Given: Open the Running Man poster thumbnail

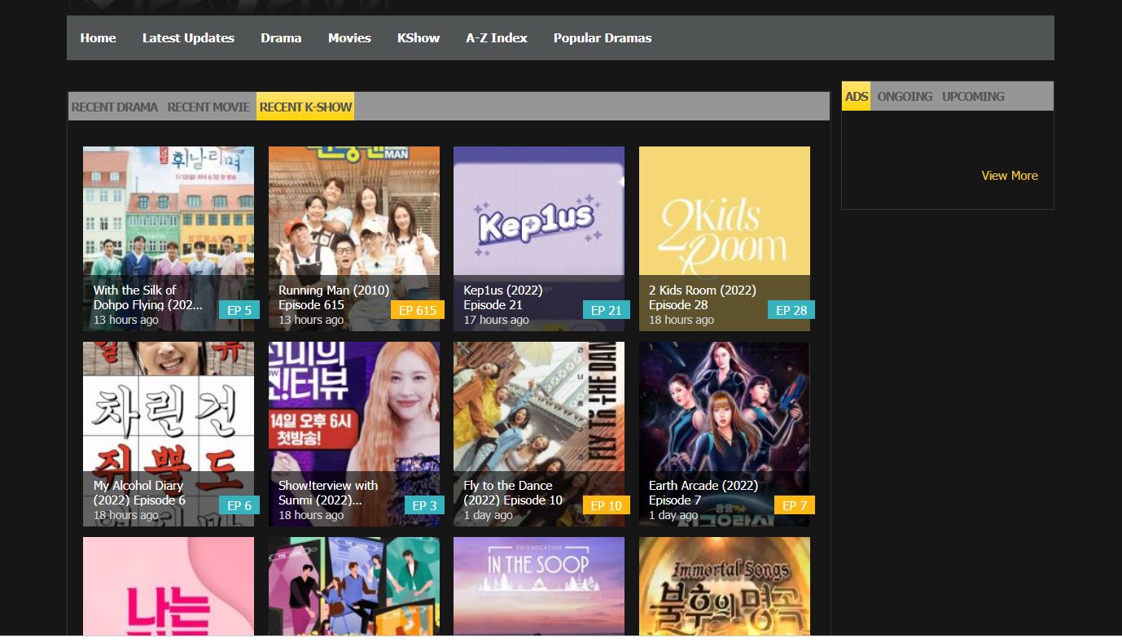Looking at the screenshot, I should coord(354,238).
